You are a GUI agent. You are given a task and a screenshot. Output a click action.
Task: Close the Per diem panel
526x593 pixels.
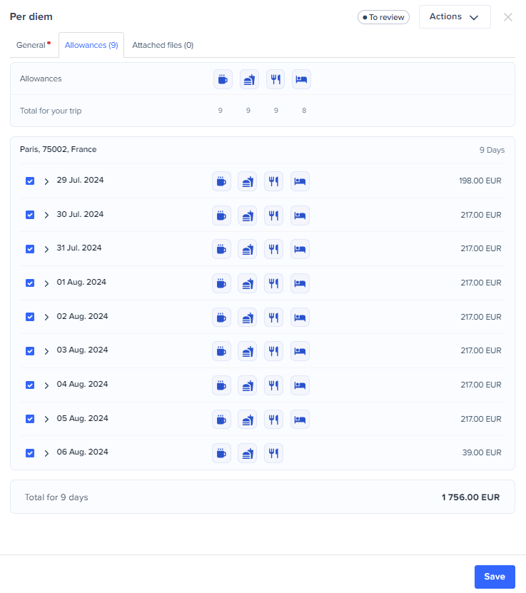click(x=508, y=17)
